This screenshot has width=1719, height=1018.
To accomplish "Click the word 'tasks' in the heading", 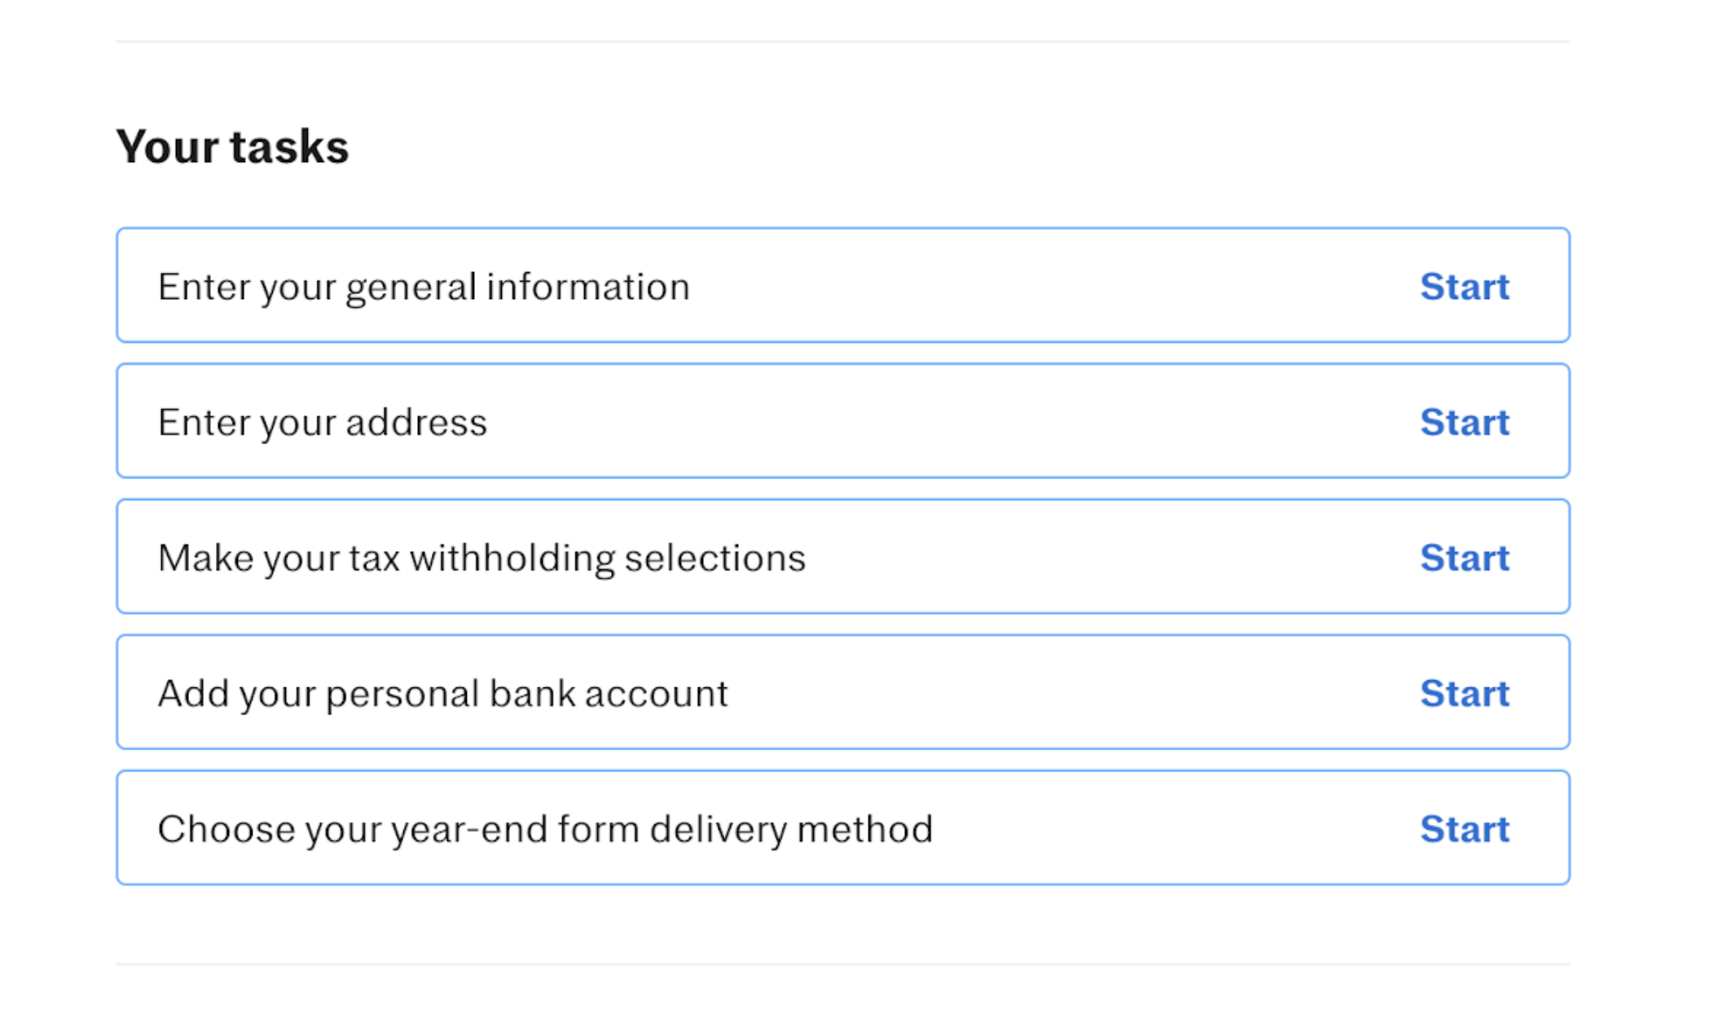I will pyautogui.click(x=289, y=147).
